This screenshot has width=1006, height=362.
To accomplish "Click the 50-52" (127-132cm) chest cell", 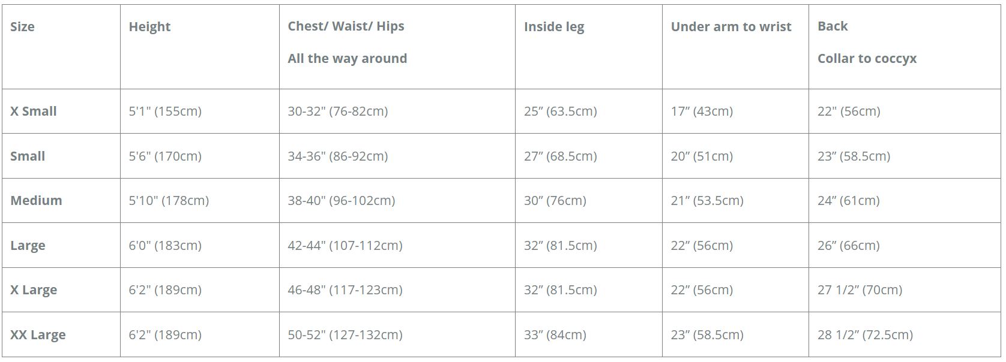I will 345,335.
